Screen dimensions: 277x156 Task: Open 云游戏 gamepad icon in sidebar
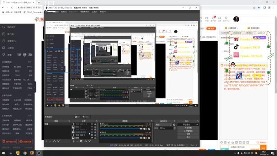[4, 48]
